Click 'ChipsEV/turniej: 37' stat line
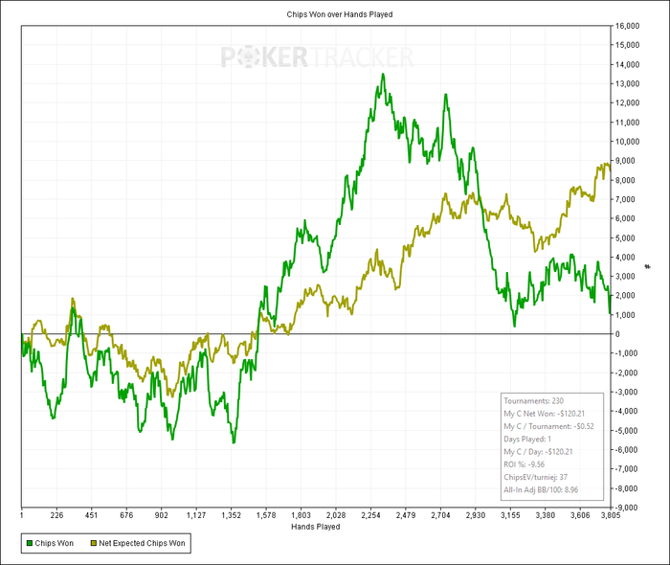Viewport: 670px width, 565px height. [x=535, y=478]
